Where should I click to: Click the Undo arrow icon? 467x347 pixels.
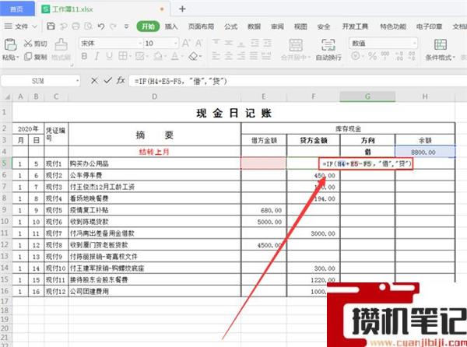click(x=101, y=26)
